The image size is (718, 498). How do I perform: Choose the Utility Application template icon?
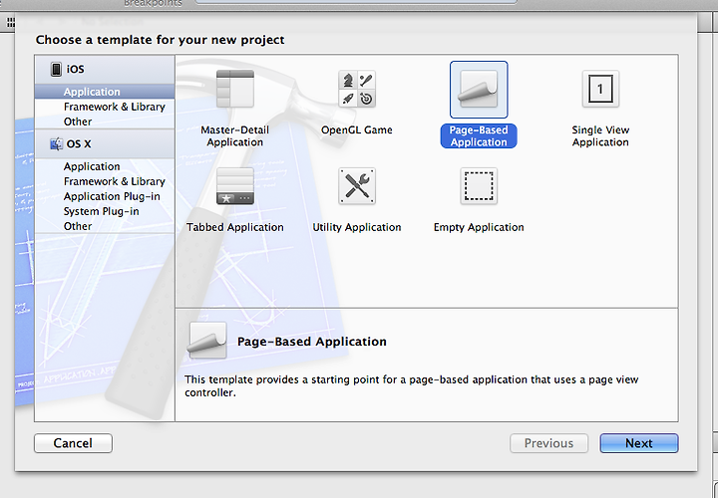pos(357,186)
